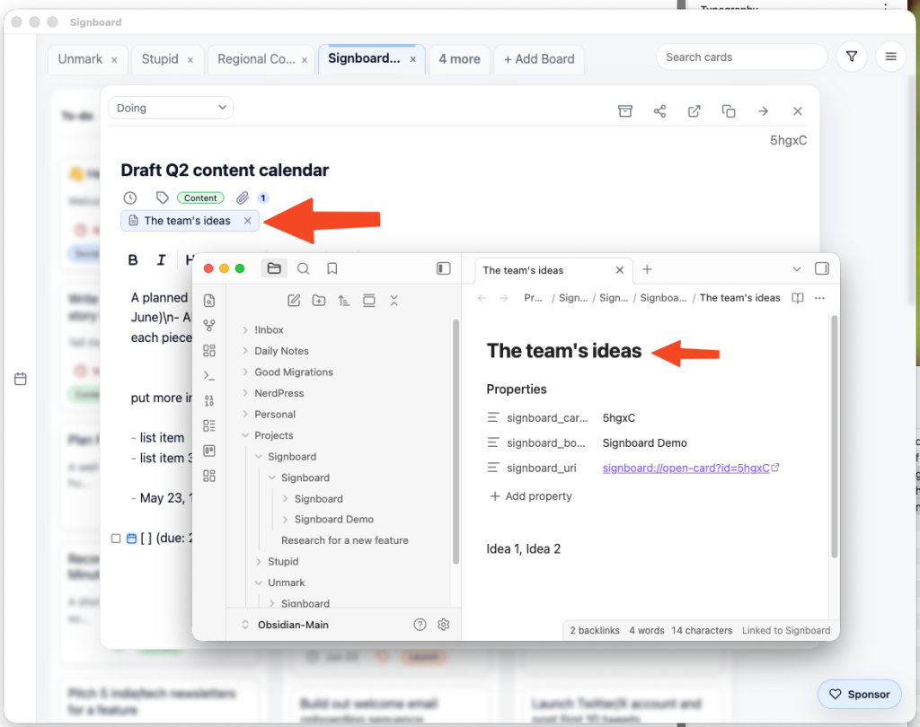The image size is (920, 727).
Task: Toggle reading view book icon
Action: coord(798,298)
